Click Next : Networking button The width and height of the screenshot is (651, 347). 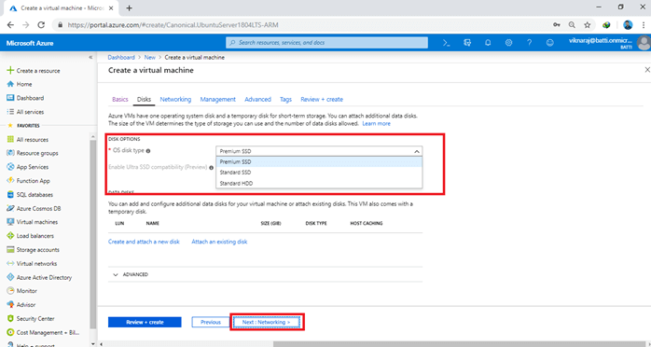266,322
